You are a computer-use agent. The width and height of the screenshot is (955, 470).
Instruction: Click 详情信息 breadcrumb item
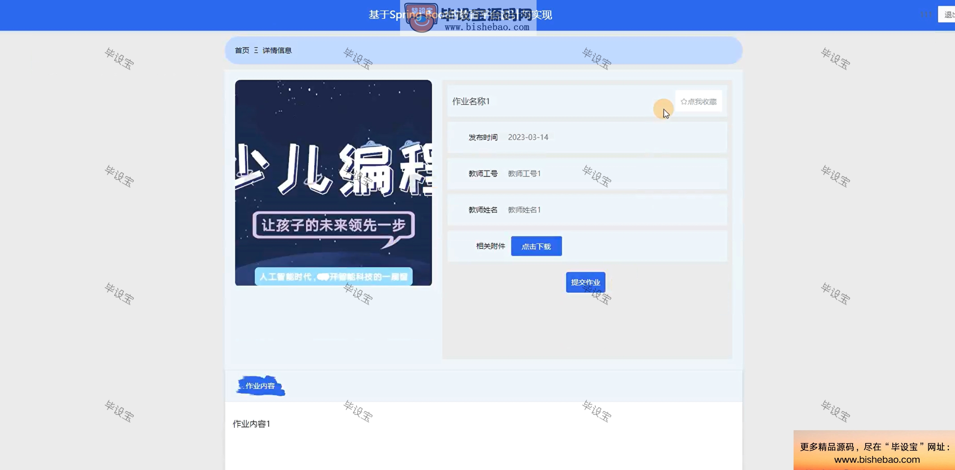tap(277, 51)
